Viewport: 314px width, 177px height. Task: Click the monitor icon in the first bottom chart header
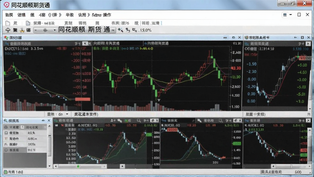click(x=139, y=120)
